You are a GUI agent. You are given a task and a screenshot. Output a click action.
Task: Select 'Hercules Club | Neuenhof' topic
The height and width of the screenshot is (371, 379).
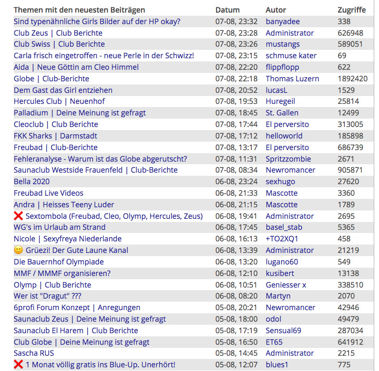click(x=59, y=101)
